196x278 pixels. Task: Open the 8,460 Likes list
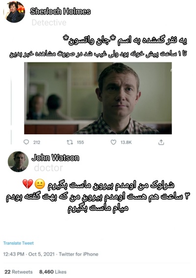click(53, 272)
